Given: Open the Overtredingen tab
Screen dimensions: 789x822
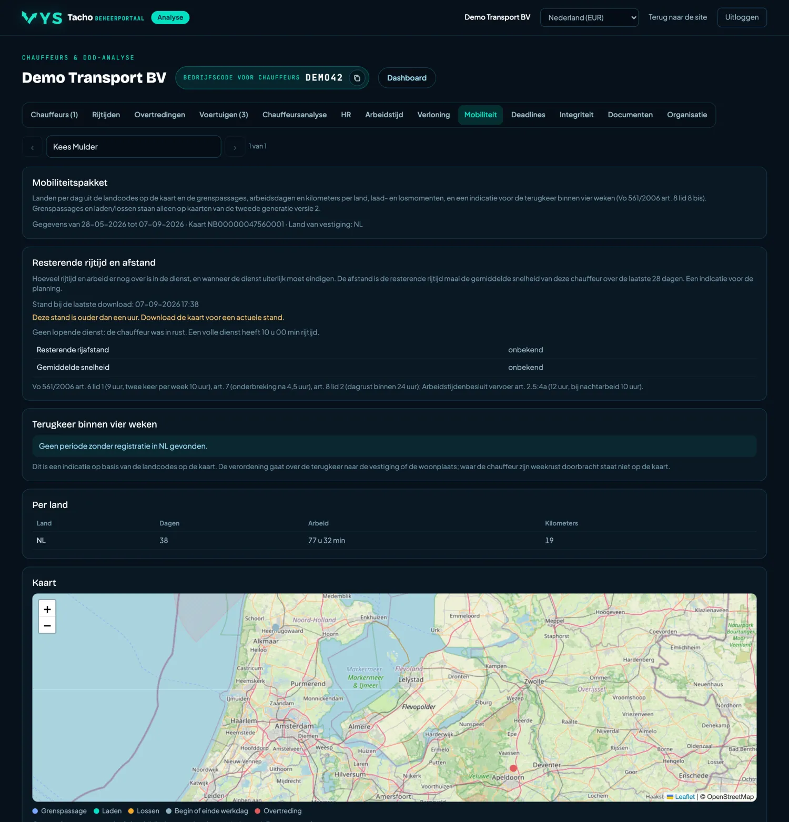Looking at the screenshot, I should pos(159,115).
